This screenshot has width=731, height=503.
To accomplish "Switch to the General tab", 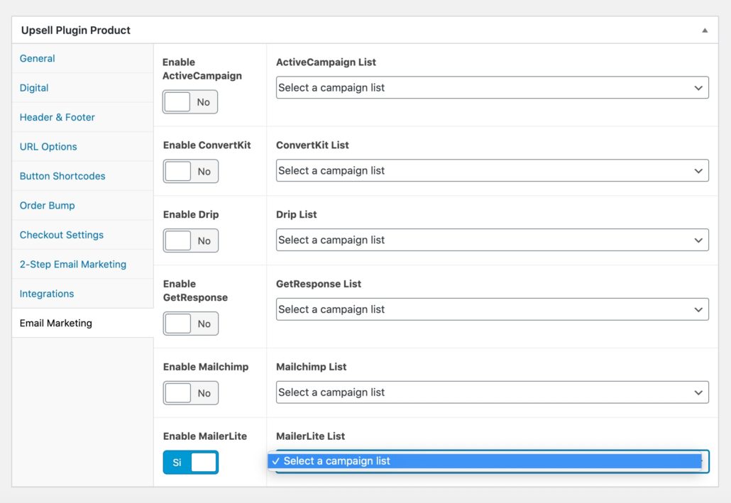I will coord(37,58).
